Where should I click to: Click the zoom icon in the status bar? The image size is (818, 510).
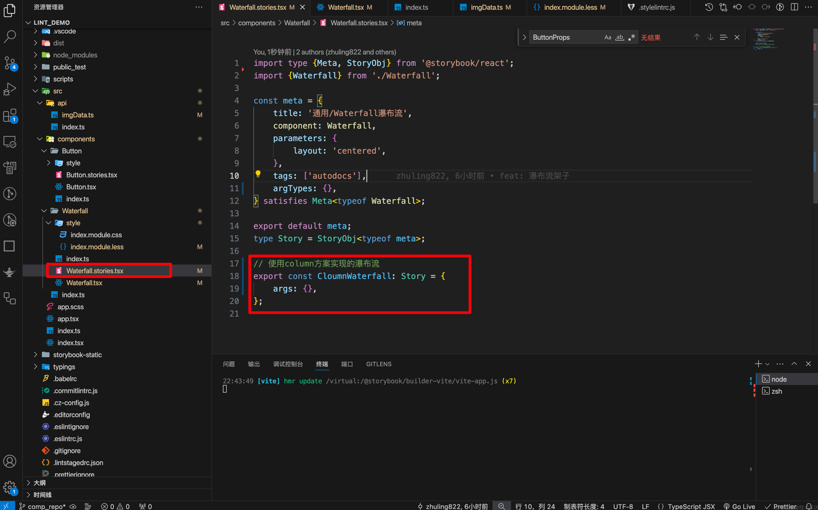click(x=501, y=506)
